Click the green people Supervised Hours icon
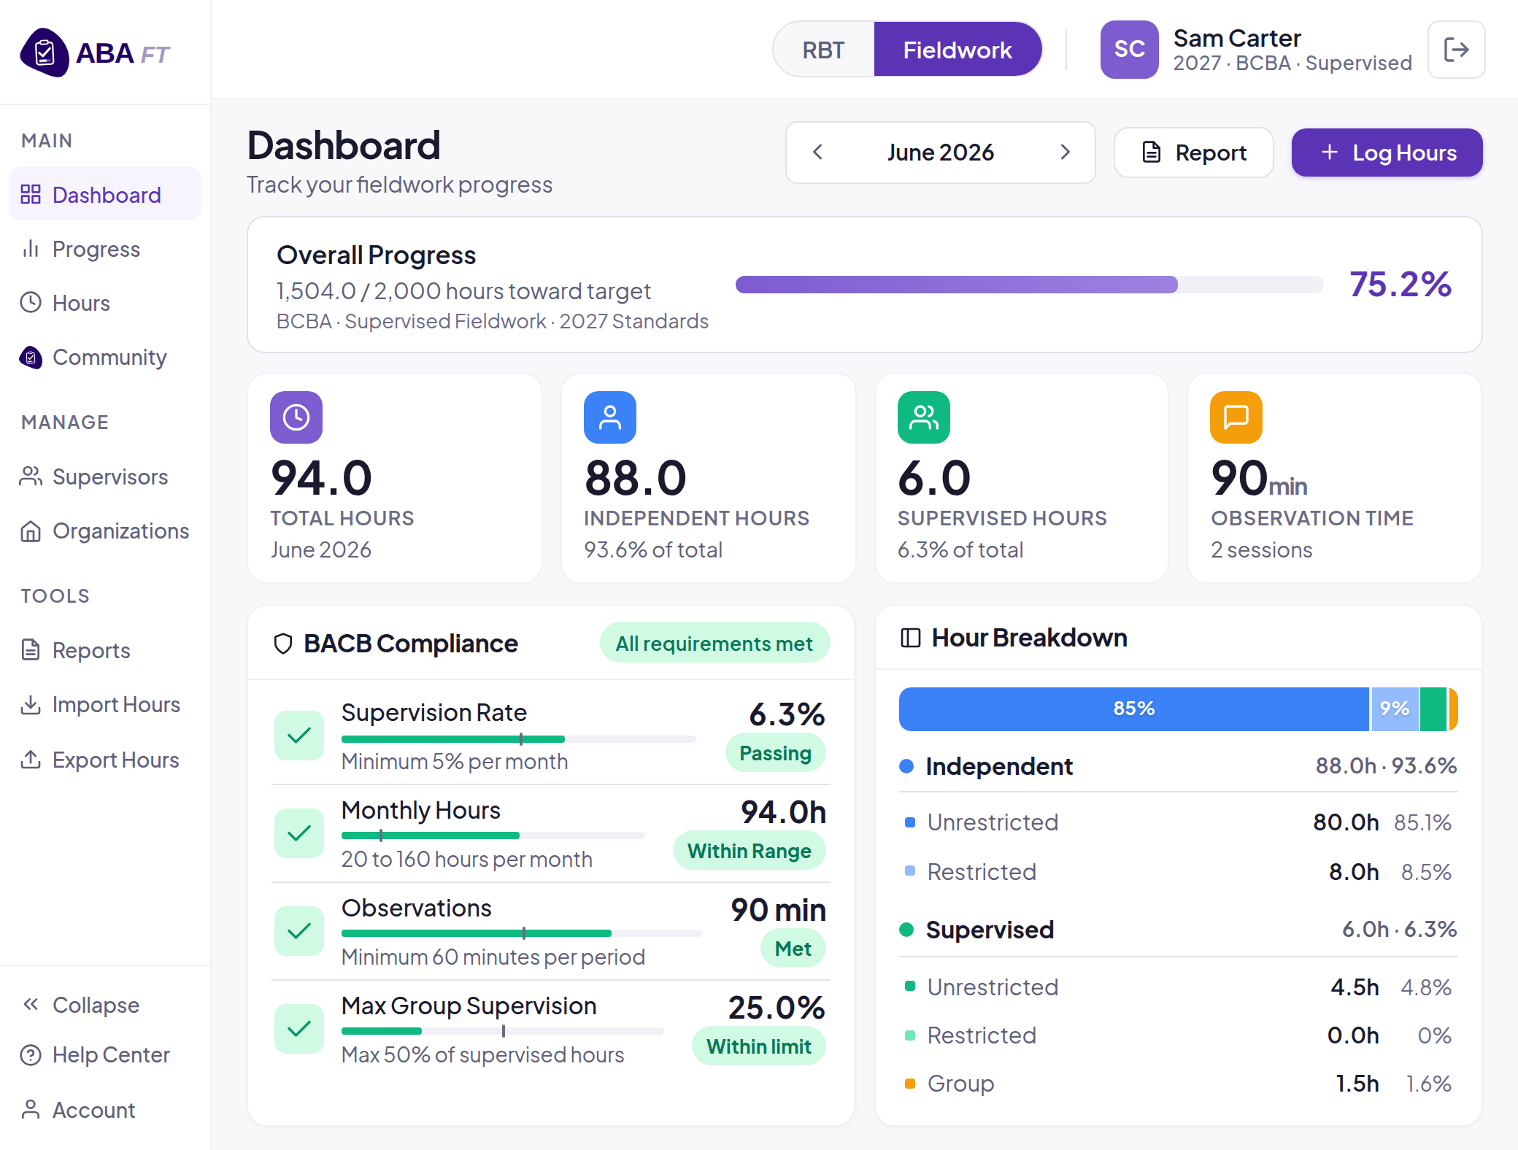The width and height of the screenshot is (1518, 1150). click(924, 417)
